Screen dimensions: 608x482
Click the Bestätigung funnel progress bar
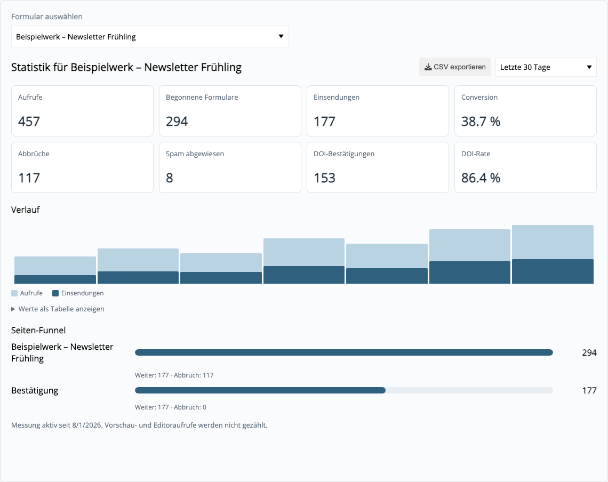point(344,390)
